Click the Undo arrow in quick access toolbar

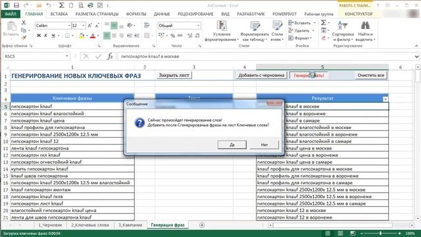49,5
